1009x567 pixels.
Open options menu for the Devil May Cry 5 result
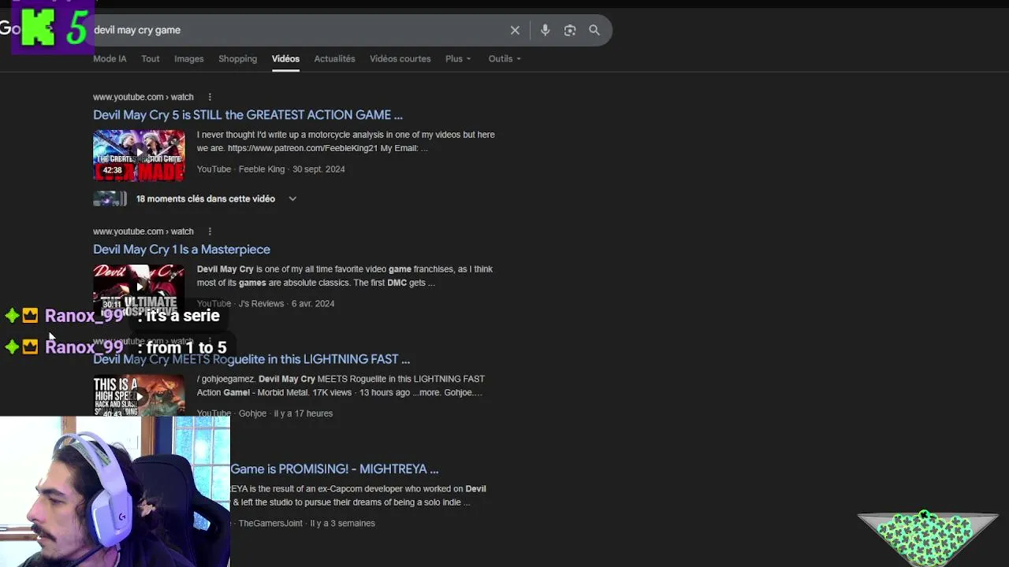[210, 97]
